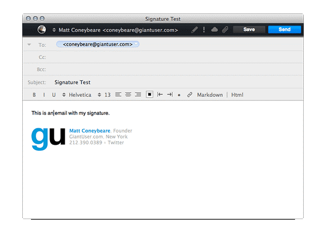
Task: Close the Signature Test window
Action: coord(28,18)
